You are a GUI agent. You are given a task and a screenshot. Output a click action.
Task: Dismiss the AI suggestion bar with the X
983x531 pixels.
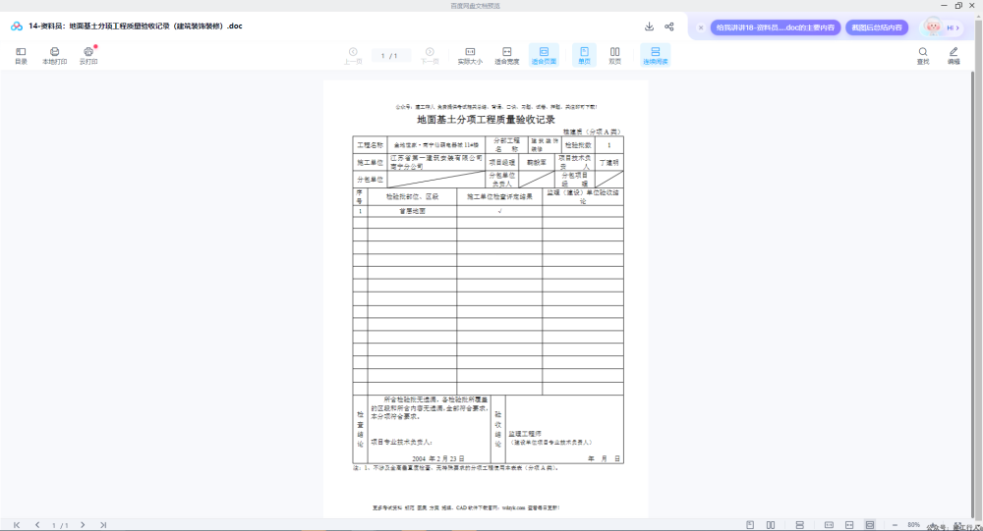[701, 27]
